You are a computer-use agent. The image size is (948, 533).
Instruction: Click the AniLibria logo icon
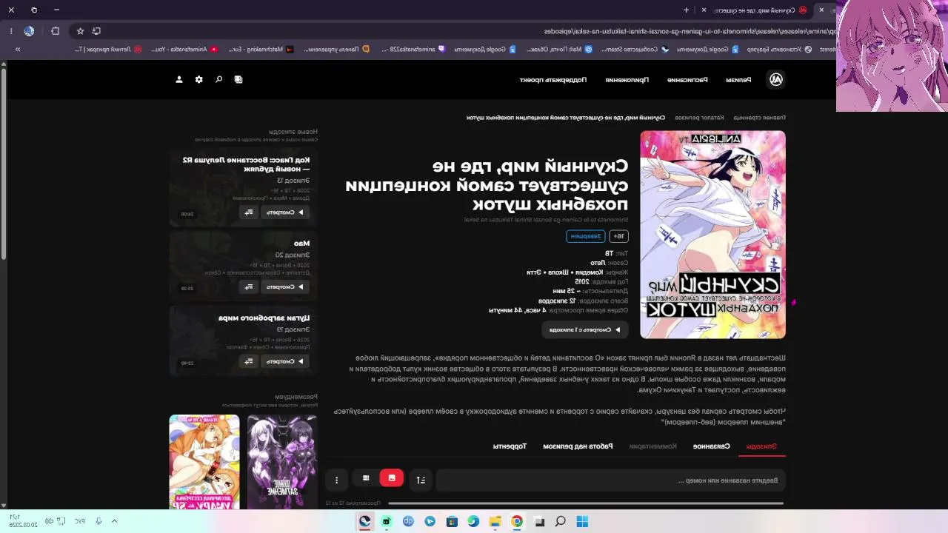point(776,79)
